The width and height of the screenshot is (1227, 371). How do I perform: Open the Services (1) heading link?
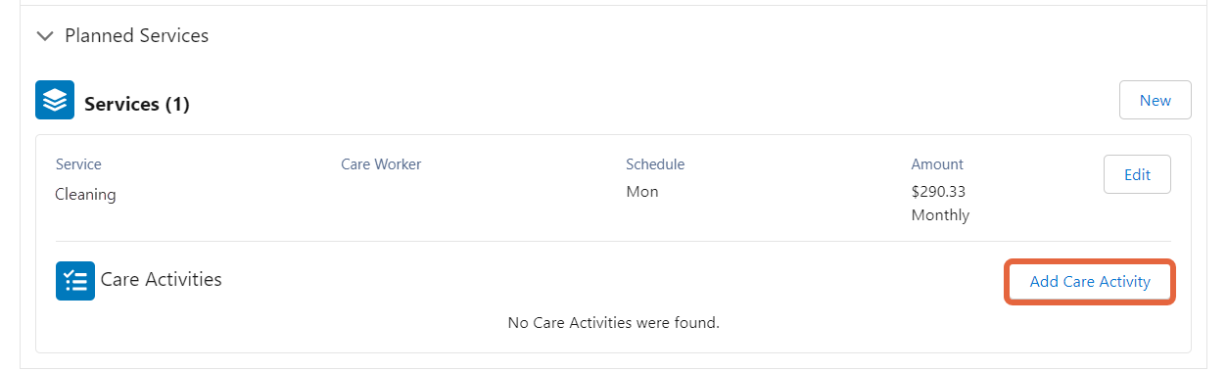(137, 104)
